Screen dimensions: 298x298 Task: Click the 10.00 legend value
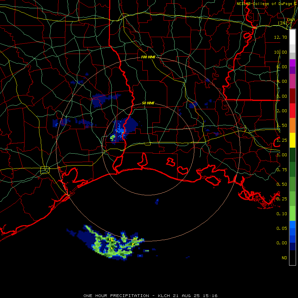(x=280, y=52)
